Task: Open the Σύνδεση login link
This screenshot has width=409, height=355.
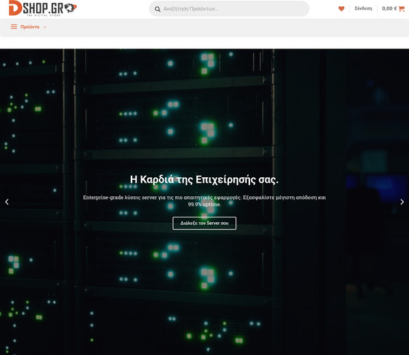Action: tap(363, 9)
